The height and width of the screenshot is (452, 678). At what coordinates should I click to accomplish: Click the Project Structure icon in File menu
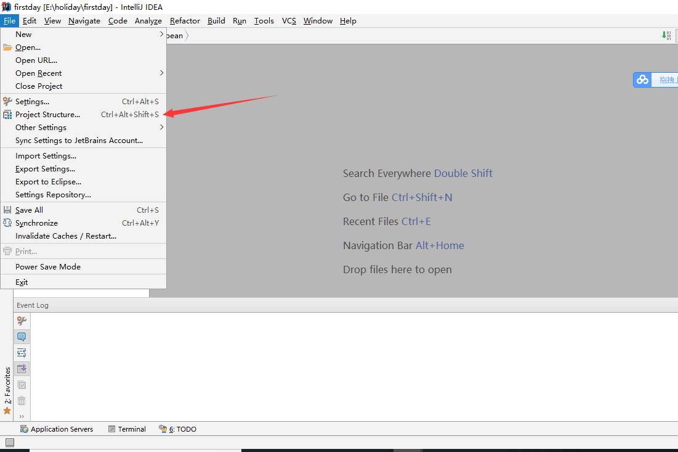tap(7, 115)
